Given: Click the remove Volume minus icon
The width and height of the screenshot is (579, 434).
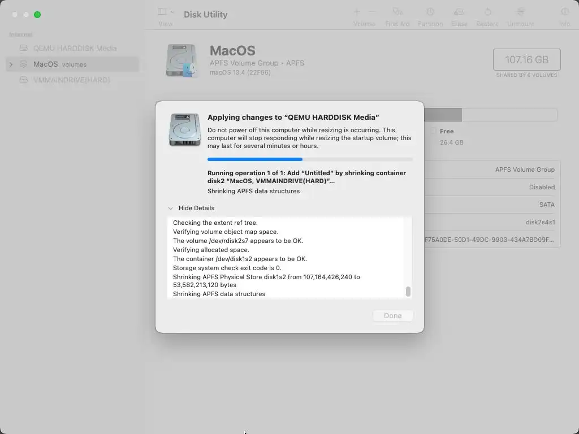Looking at the screenshot, I should [x=372, y=12].
